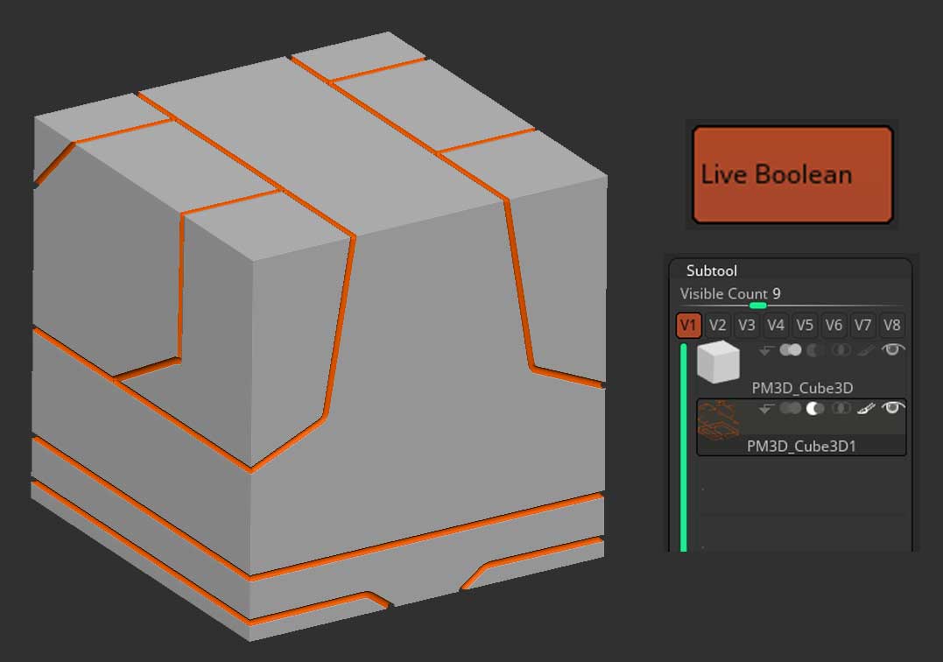Image resolution: width=943 pixels, height=662 pixels.
Task: Toggle the Live Boolean button
Action: click(792, 174)
